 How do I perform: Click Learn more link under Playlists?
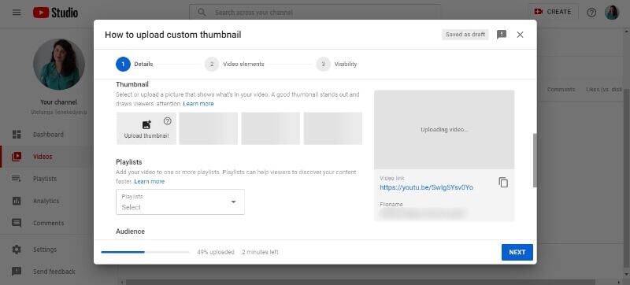pos(150,181)
